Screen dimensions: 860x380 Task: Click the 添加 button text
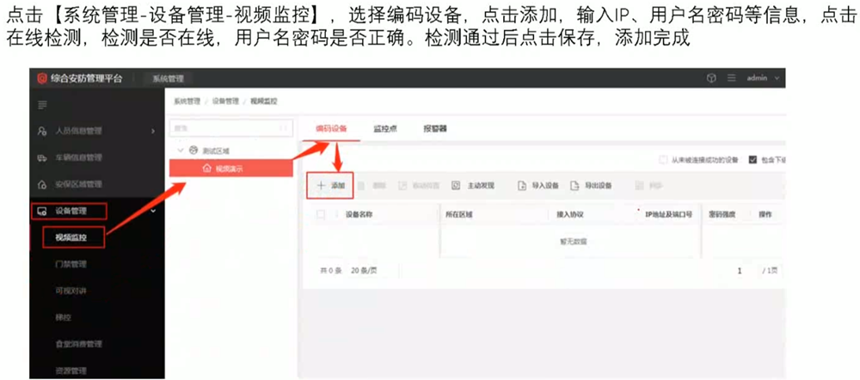click(338, 186)
